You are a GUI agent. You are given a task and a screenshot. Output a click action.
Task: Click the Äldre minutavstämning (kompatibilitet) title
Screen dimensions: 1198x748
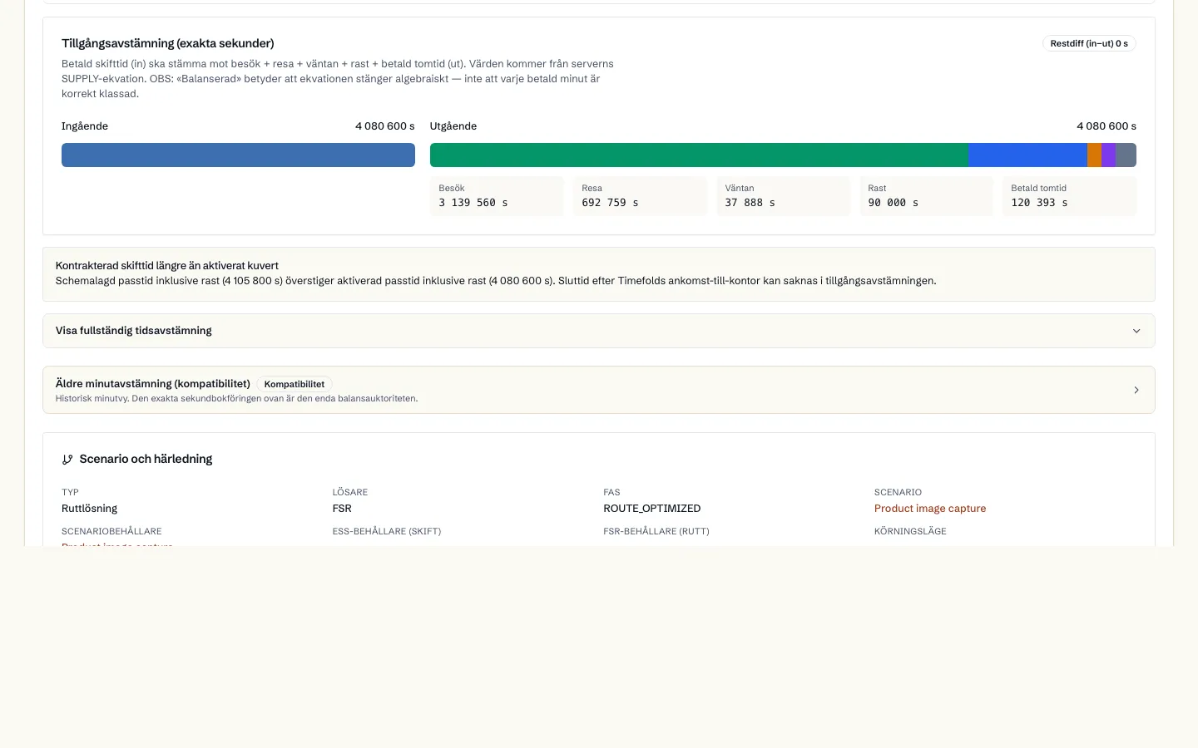coord(153,384)
